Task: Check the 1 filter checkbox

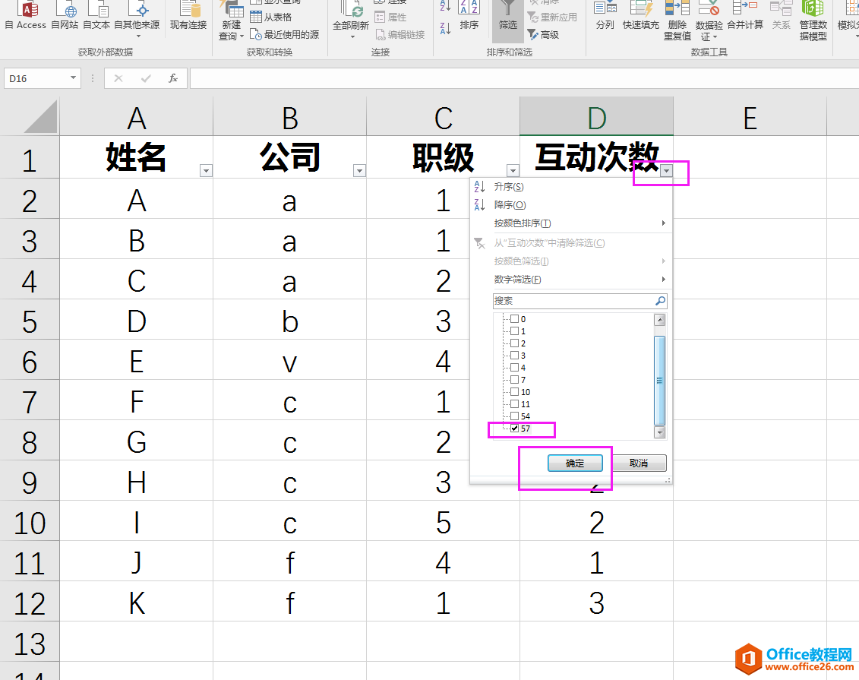Action: pyautogui.click(x=514, y=331)
